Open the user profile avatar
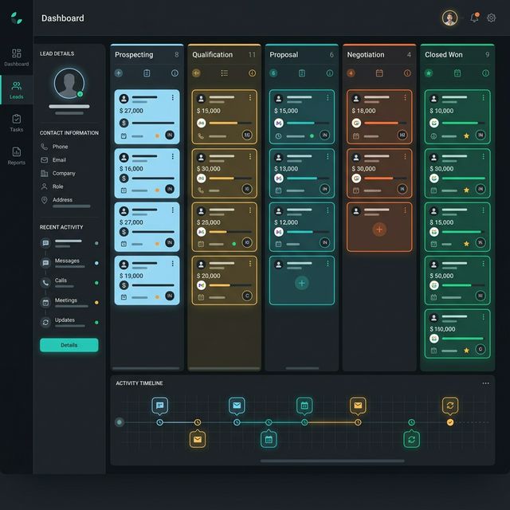 [449, 18]
